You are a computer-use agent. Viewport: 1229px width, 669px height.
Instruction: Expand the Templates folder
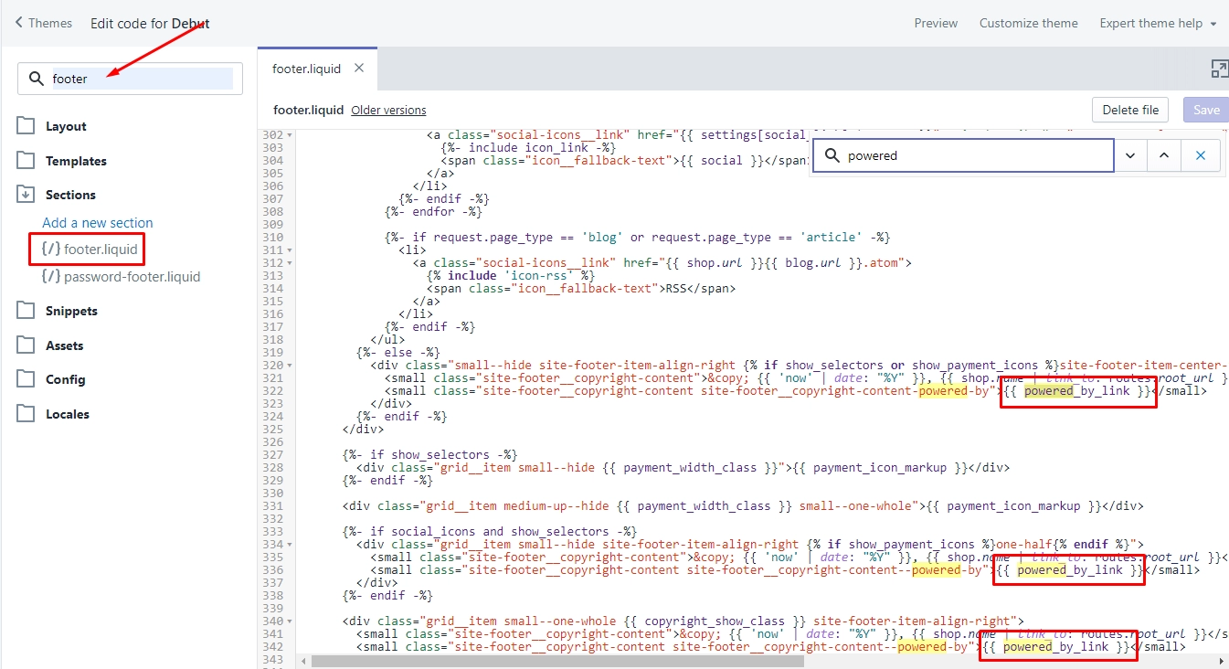tap(76, 161)
